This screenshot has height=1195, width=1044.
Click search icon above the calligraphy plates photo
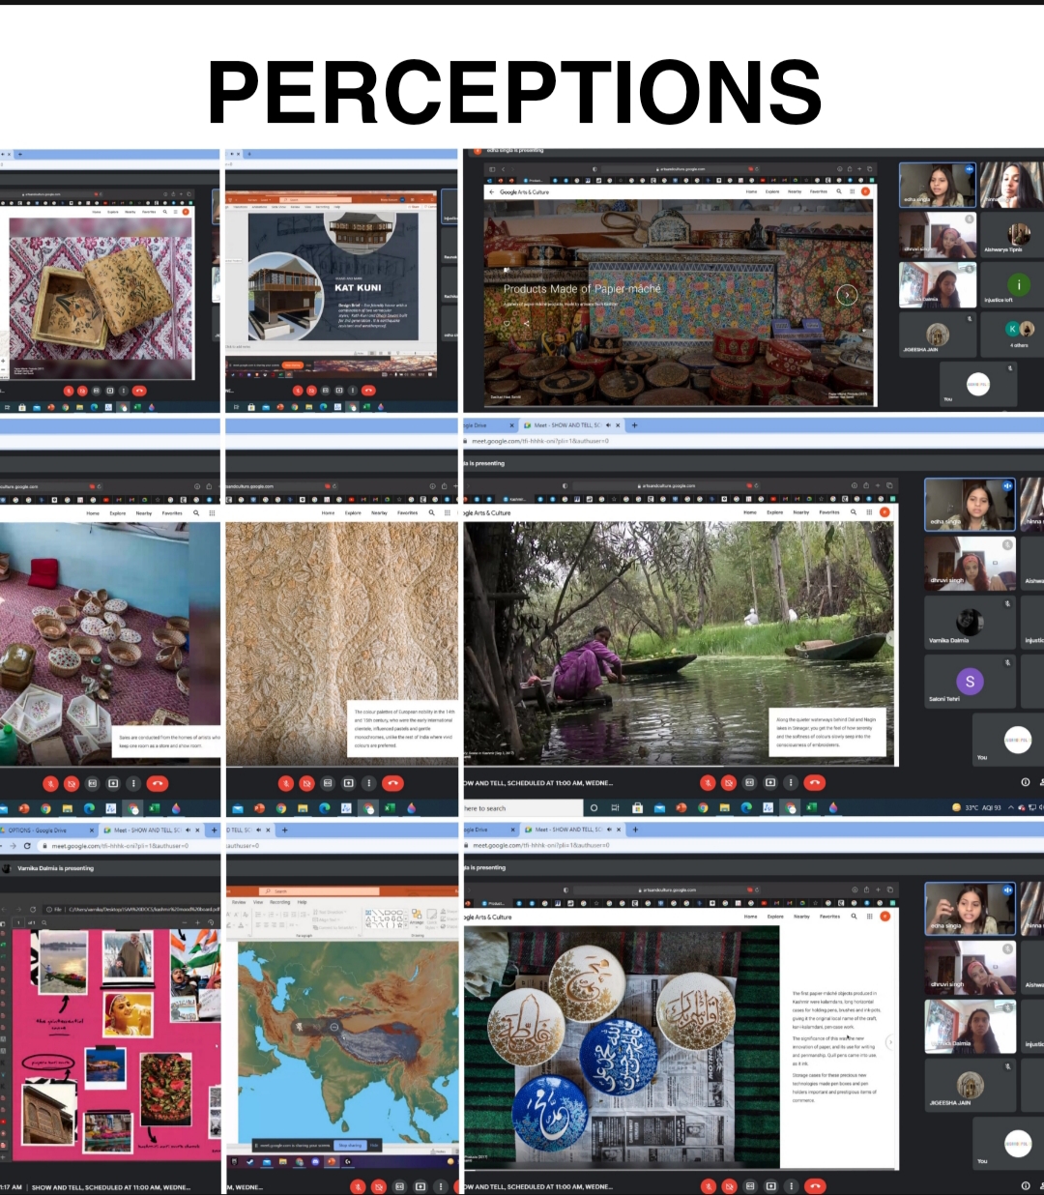coord(855,917)
